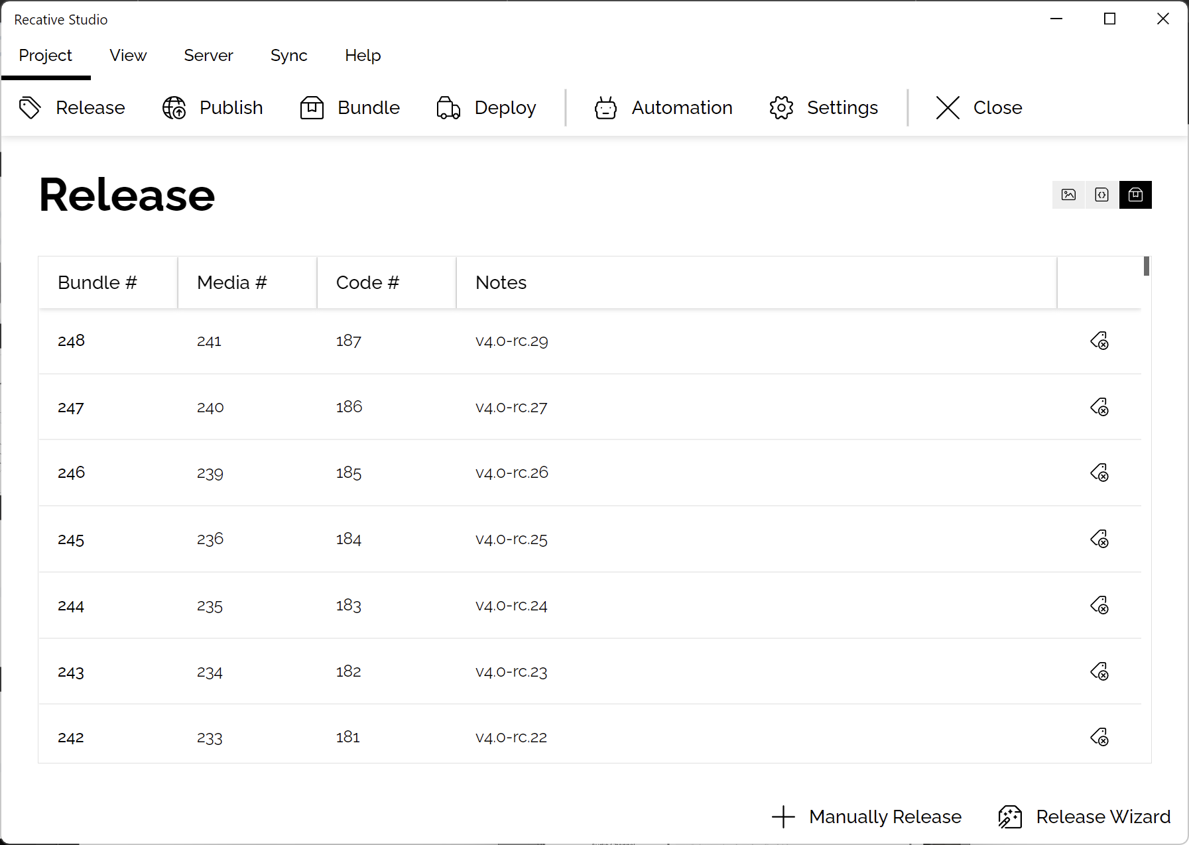Click remove-tag icon on row 244
The image size is (1189, 845).
[1099, 605]
